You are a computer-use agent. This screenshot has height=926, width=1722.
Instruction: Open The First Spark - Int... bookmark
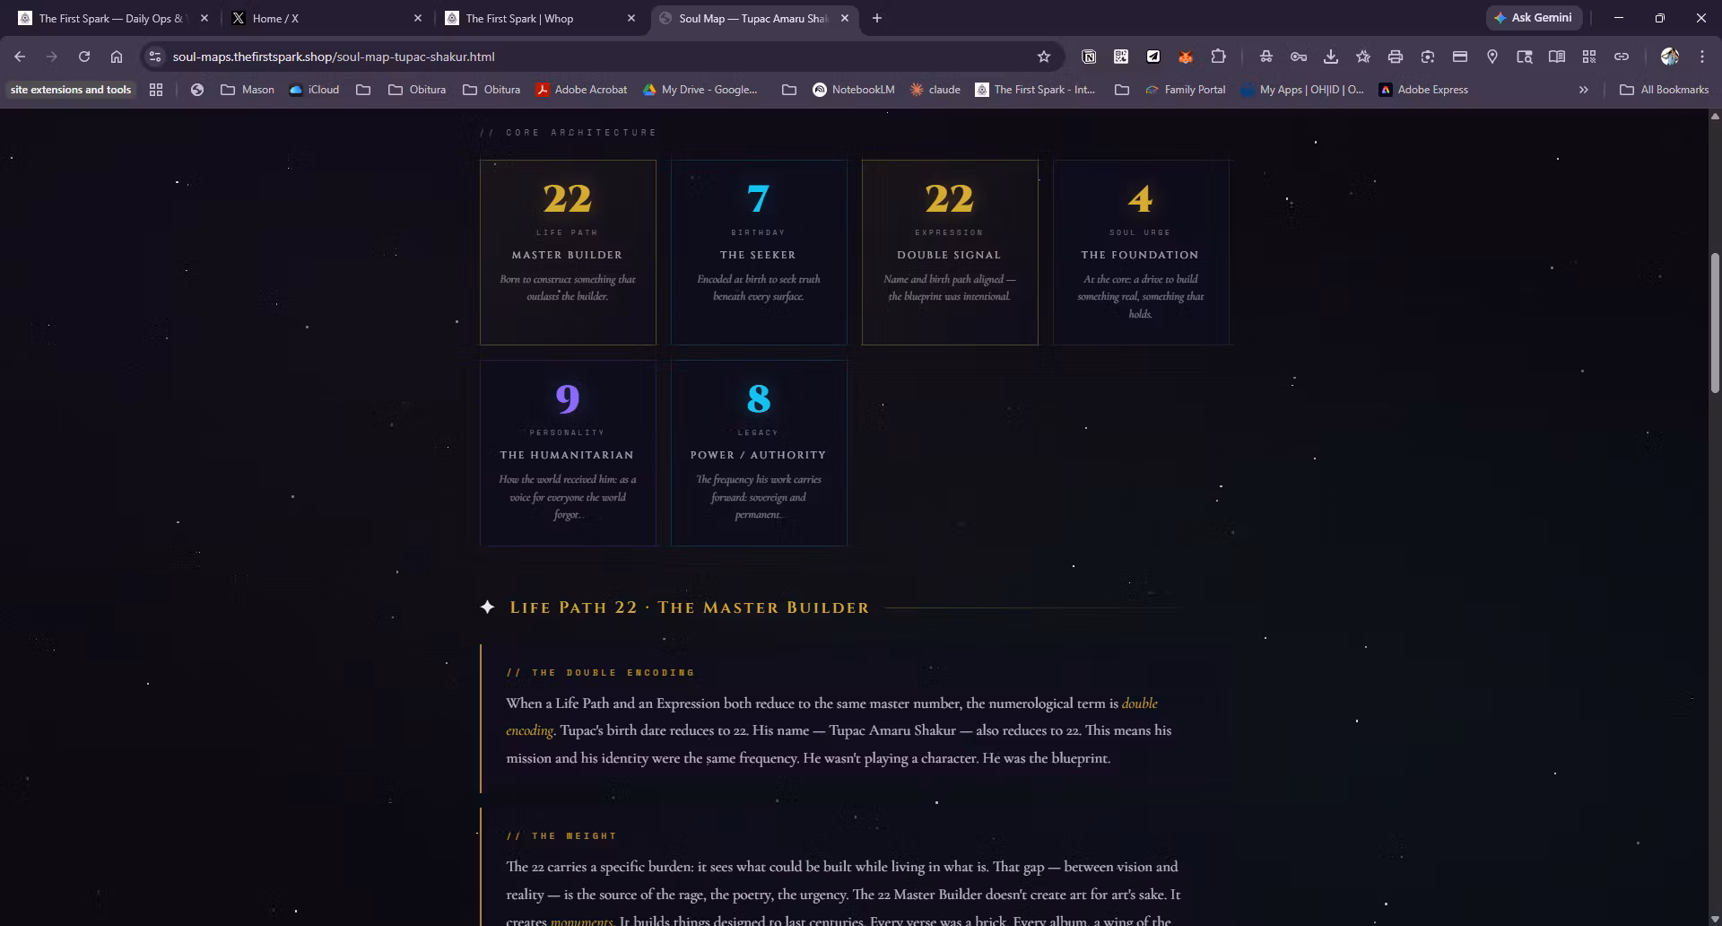(x=1036, y=90)
